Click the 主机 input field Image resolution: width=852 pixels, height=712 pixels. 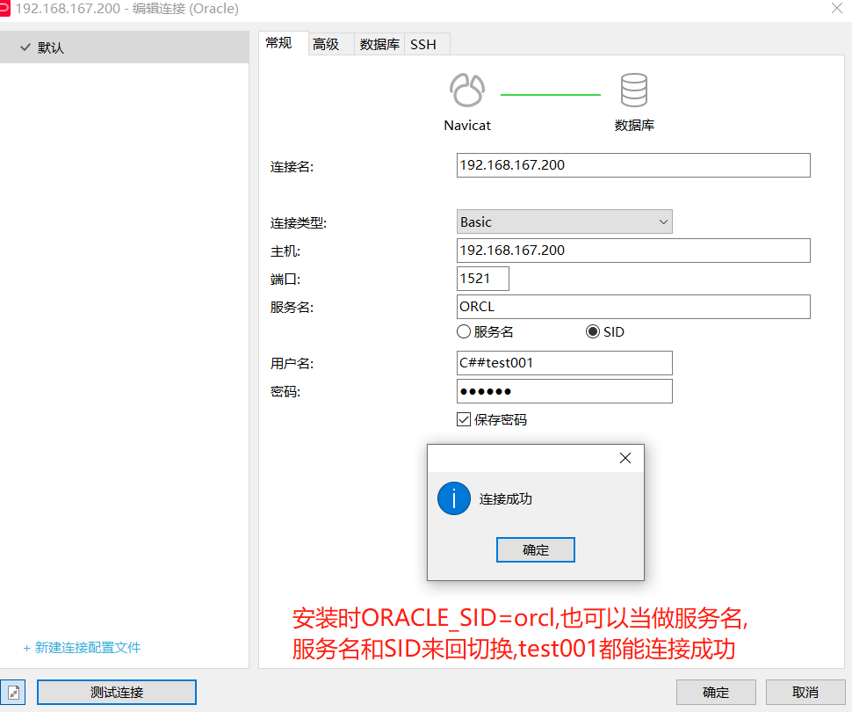point(633,251)
